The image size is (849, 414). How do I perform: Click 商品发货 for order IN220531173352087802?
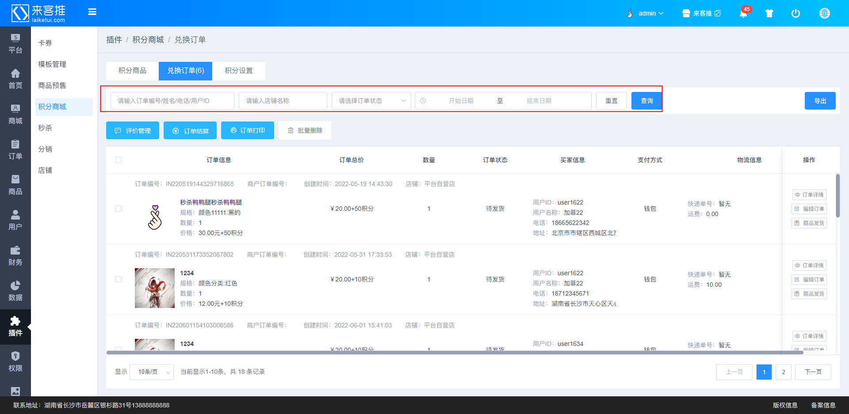click(x=809, y=294)
